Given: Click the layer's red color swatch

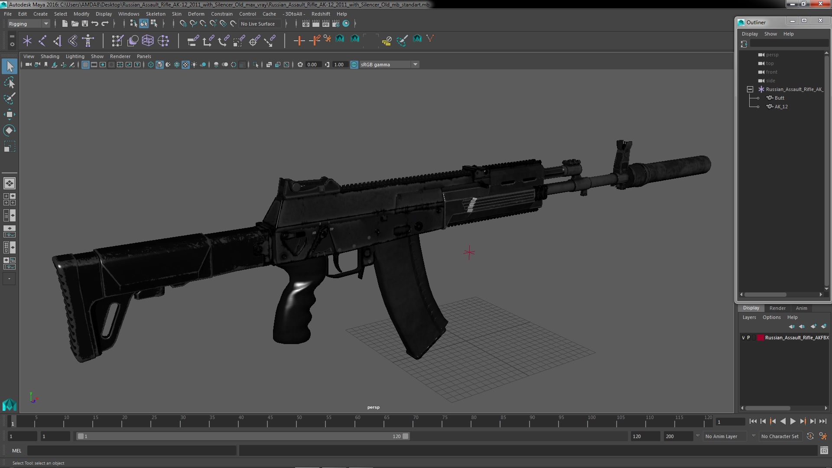Looking at the screenshot, I should pos(760,338).
